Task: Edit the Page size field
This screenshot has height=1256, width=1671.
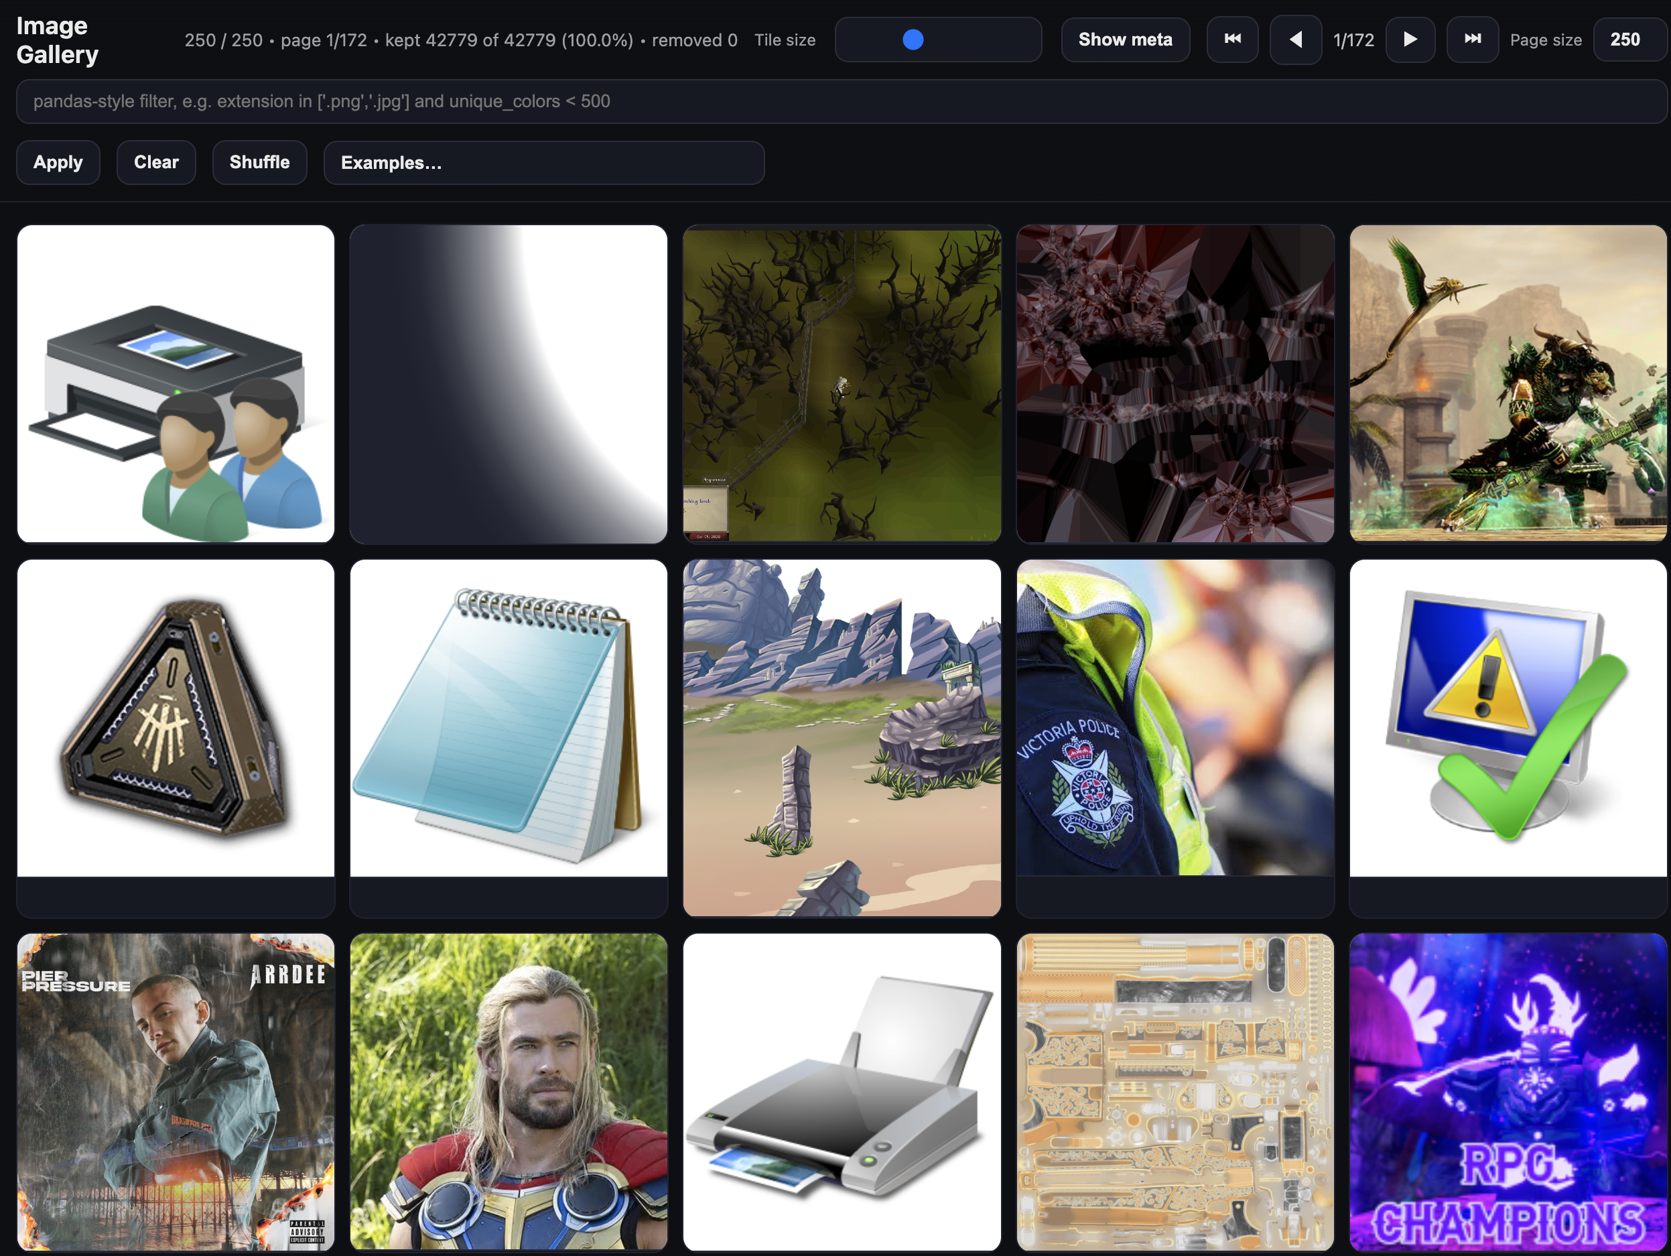Action: tap(1624, 40)
